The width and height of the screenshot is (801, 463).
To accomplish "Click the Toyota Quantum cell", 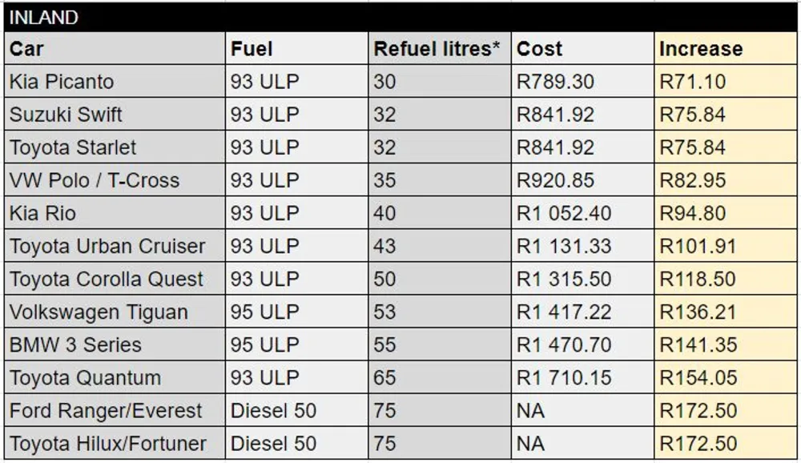I will pos(115,377).
